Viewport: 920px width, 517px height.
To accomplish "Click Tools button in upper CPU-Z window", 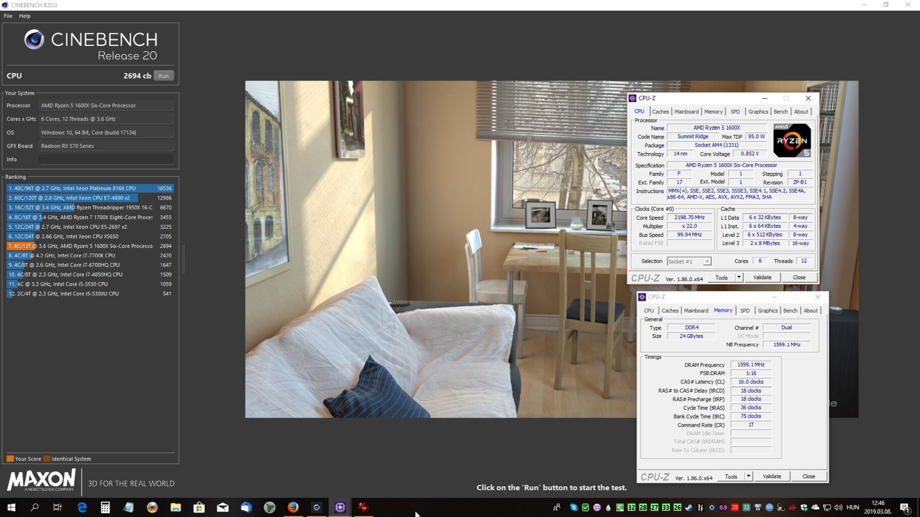I will click(721, 278).
